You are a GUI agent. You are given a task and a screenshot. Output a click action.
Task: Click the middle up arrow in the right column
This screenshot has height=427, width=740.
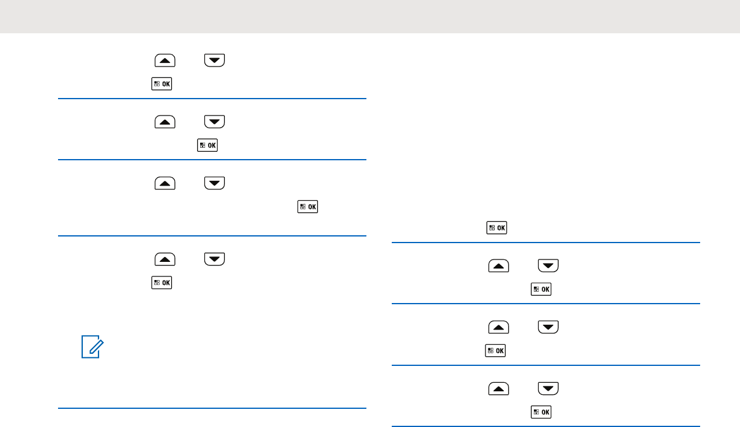click(x=499, y=327)
